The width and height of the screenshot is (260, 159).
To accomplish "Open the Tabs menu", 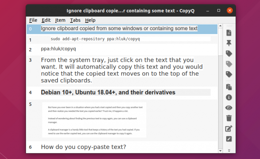I will click(x=75, y=20).
